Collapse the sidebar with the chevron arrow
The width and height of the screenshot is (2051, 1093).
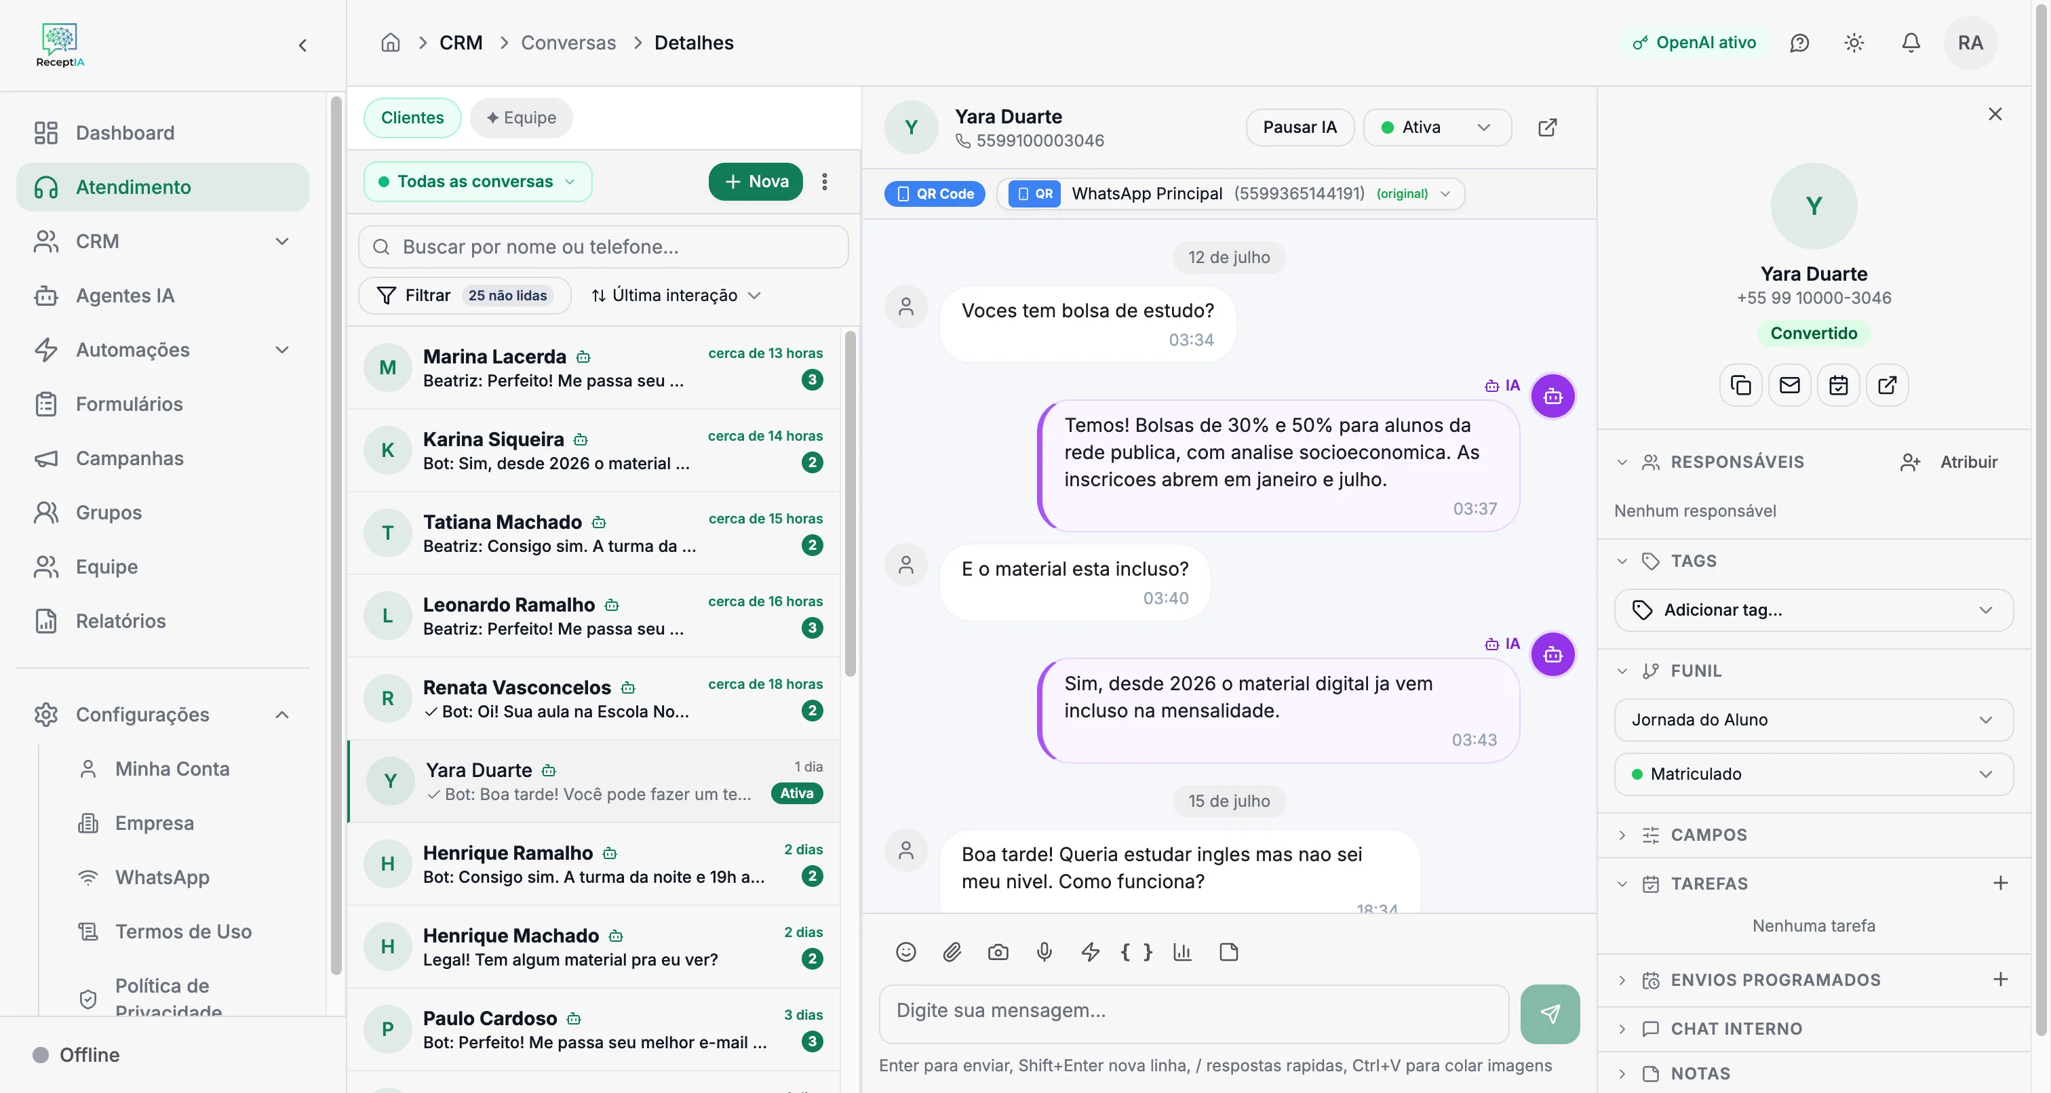point(302,45)
